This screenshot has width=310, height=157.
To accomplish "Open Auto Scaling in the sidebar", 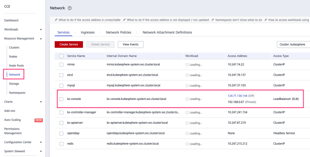I will click(12, 120).
